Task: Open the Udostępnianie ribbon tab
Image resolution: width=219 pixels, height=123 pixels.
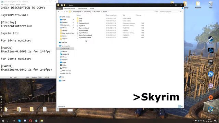Action: [82, 8]
